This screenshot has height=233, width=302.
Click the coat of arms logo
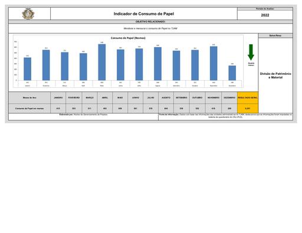[x=28, y=14]
